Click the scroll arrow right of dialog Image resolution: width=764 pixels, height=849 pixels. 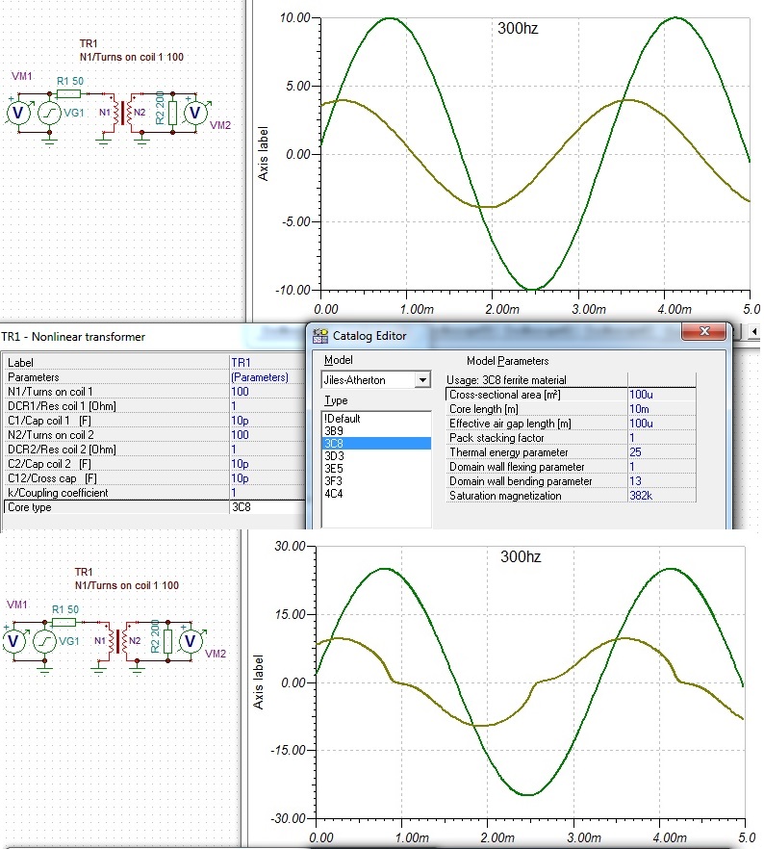pos(754,331)
